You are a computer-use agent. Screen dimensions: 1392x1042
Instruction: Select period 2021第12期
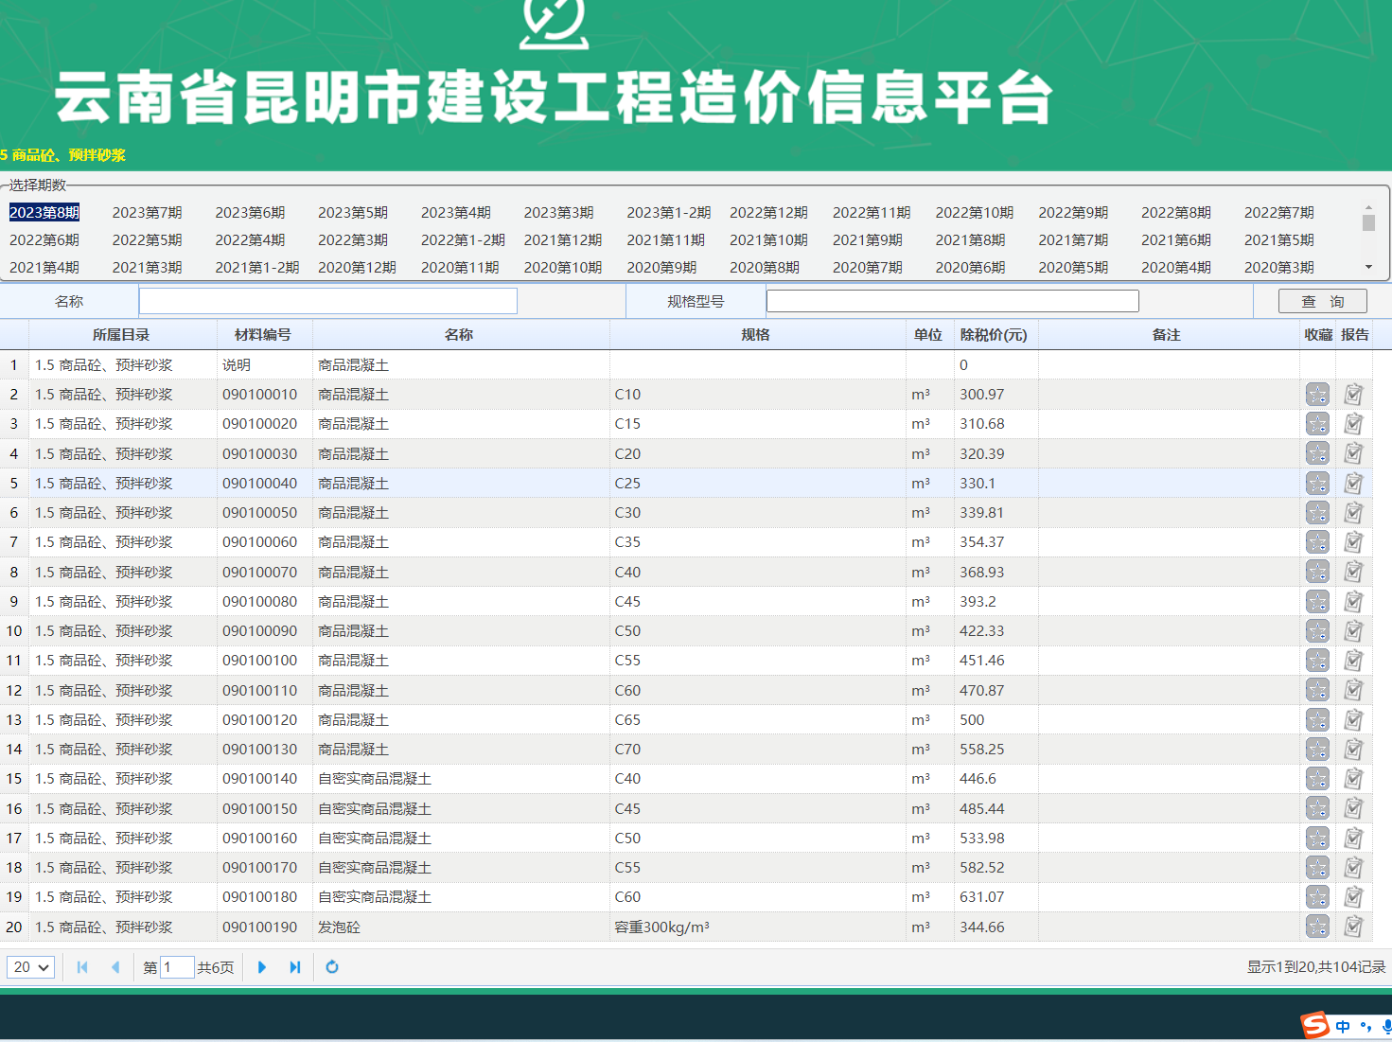563,240
